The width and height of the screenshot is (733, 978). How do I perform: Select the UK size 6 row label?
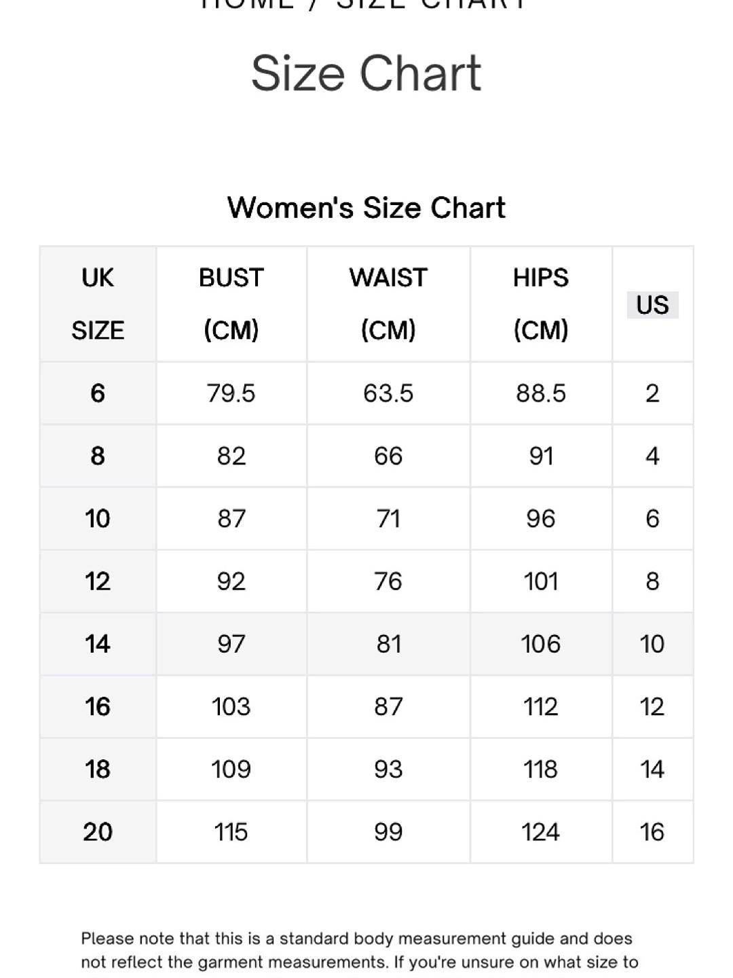click(x=98, y=393)
